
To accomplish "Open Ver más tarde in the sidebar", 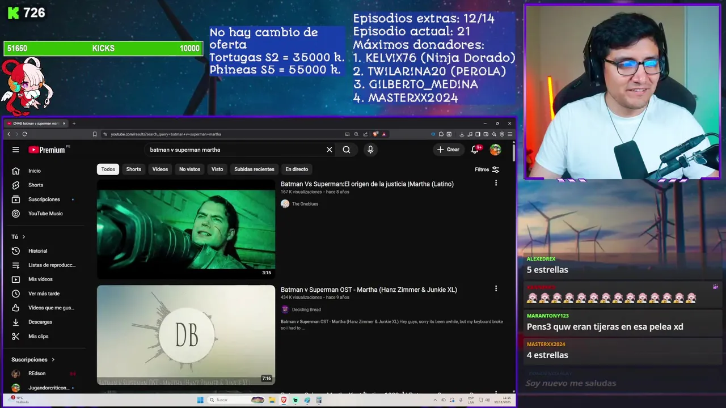I will click(44, 294).
